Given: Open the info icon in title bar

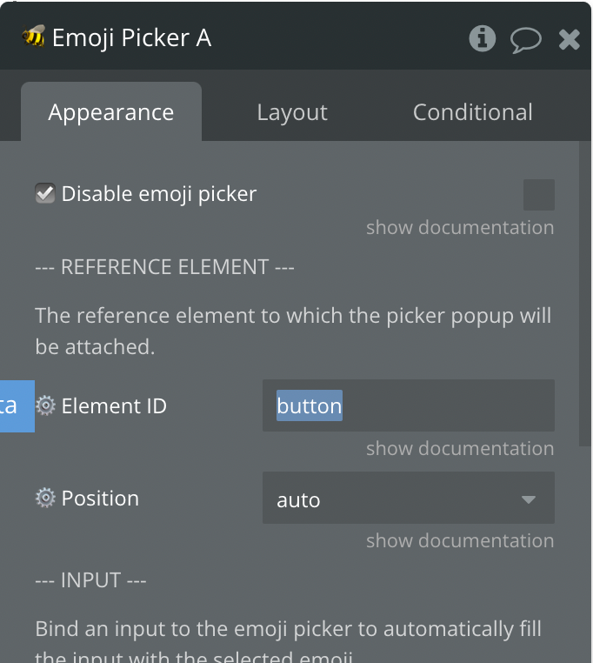Looking at the screenshot, I should click(x=482, y=38).
